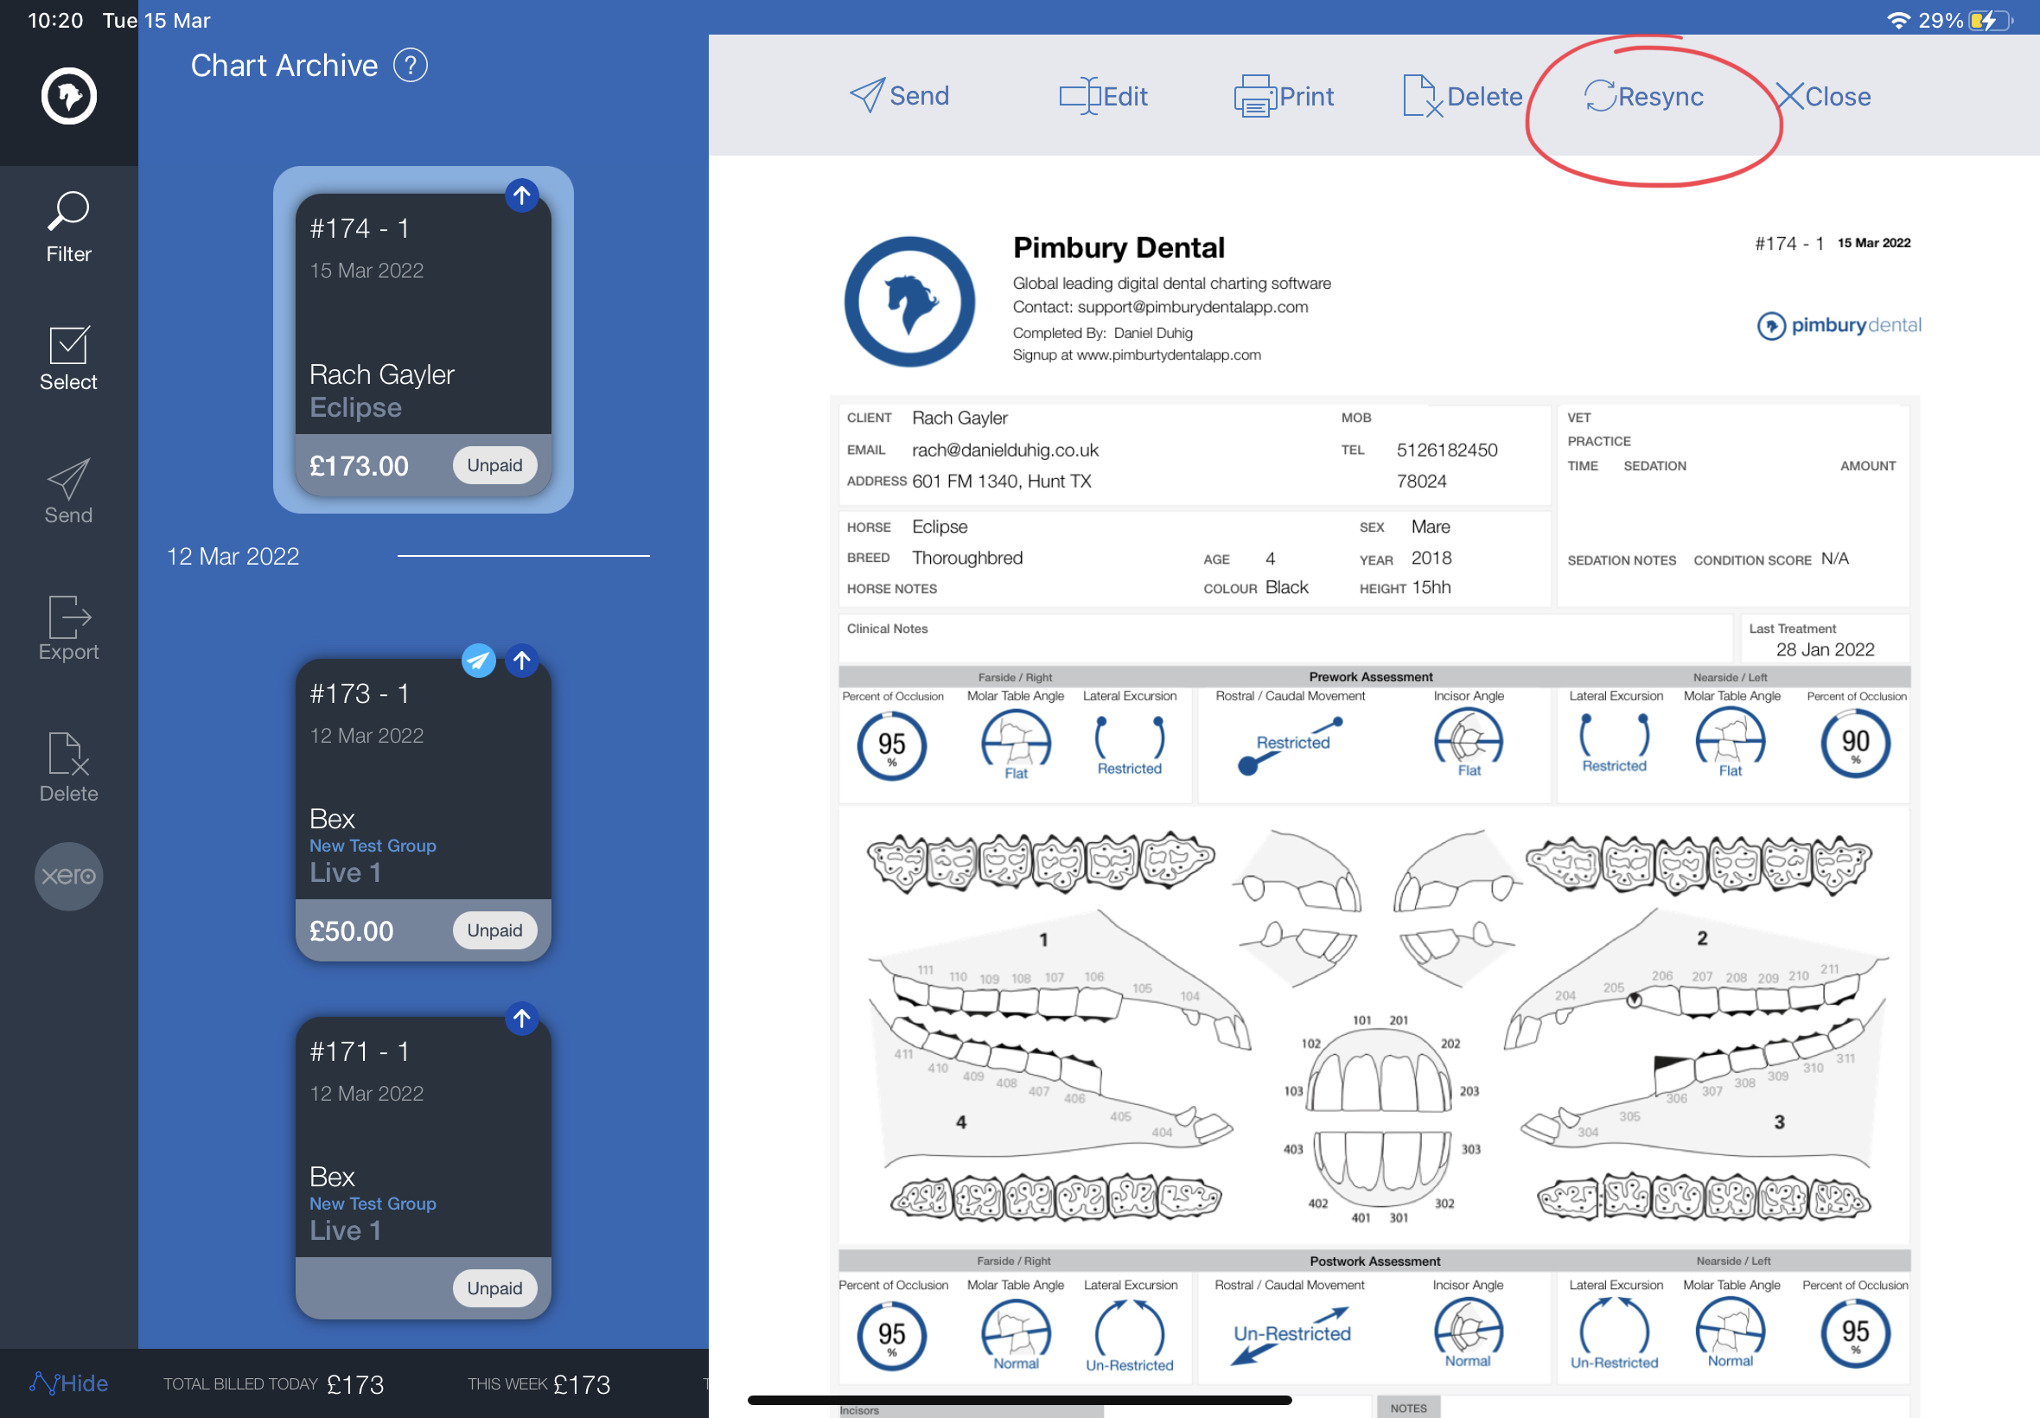
Task: Tap New Test Group on chart #171
Action: [x=373, y=1204]
